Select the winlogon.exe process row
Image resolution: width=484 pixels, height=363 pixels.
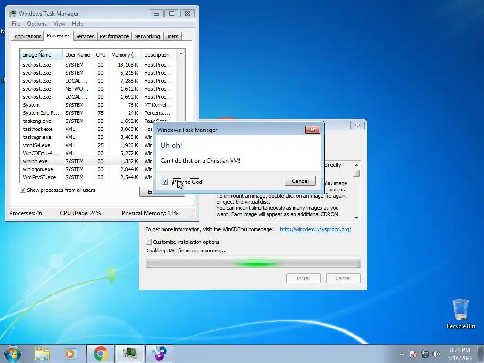coord(86,169)
